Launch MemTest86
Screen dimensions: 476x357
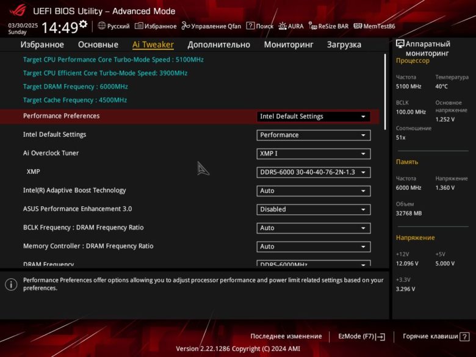click(x=375, y=26)
